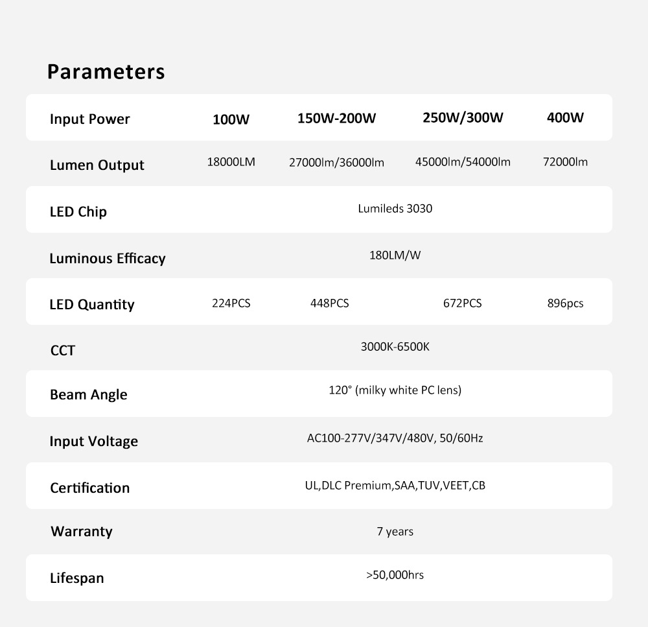The height and width of the screenshot is (627, 648).
Task: Click the 400W column header
Action: [565, 118]
